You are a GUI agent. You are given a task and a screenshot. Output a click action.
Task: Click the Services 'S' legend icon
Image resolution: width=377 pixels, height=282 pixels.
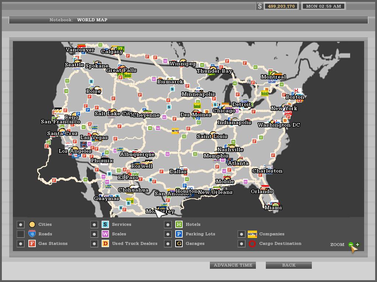[x=105, y=224]
